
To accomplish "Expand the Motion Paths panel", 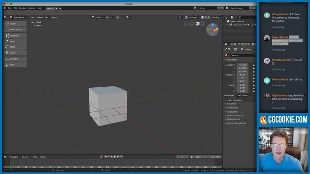I will click(x=233, y=119).
